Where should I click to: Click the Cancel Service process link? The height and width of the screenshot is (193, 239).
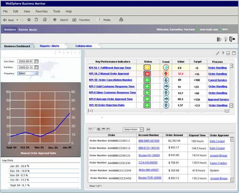[218, 80]
